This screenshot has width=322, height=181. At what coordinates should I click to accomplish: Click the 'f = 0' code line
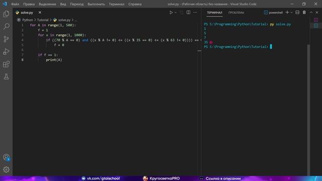point(59,45)
